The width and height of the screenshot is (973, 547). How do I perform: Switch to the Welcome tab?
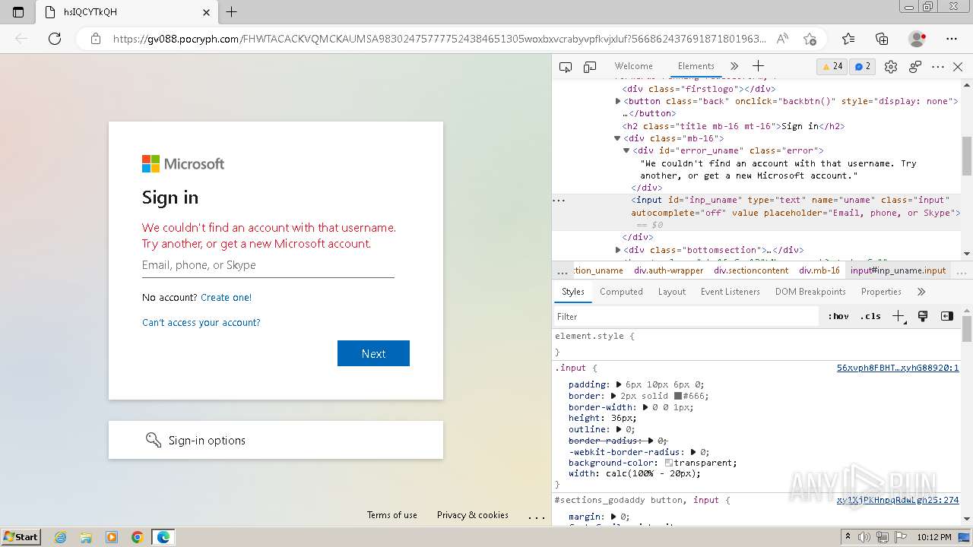click(x=633, y=66)
